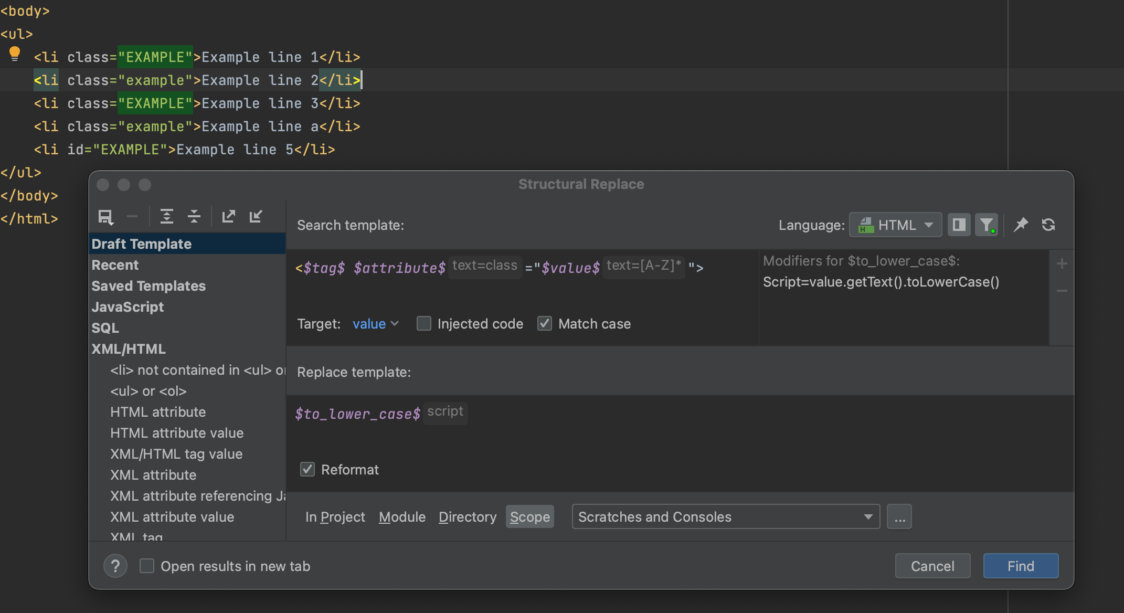Select 'XML attribute value' template

pos(172,517)
